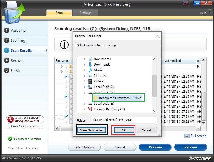This screenshot has height=162, width=214.
Task: Click the Last modified column header
Action: click(179, 61)
